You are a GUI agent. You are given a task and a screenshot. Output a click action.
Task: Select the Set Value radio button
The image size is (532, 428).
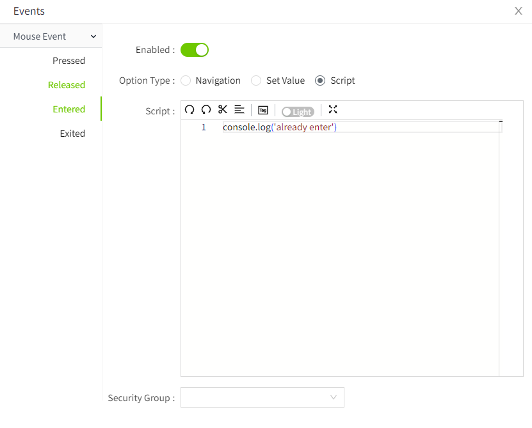(x=256, y=80)
